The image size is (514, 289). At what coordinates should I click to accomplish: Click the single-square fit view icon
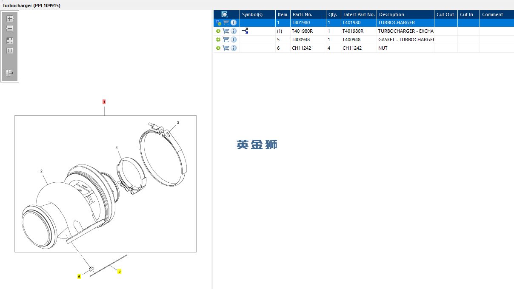point(10,51)
